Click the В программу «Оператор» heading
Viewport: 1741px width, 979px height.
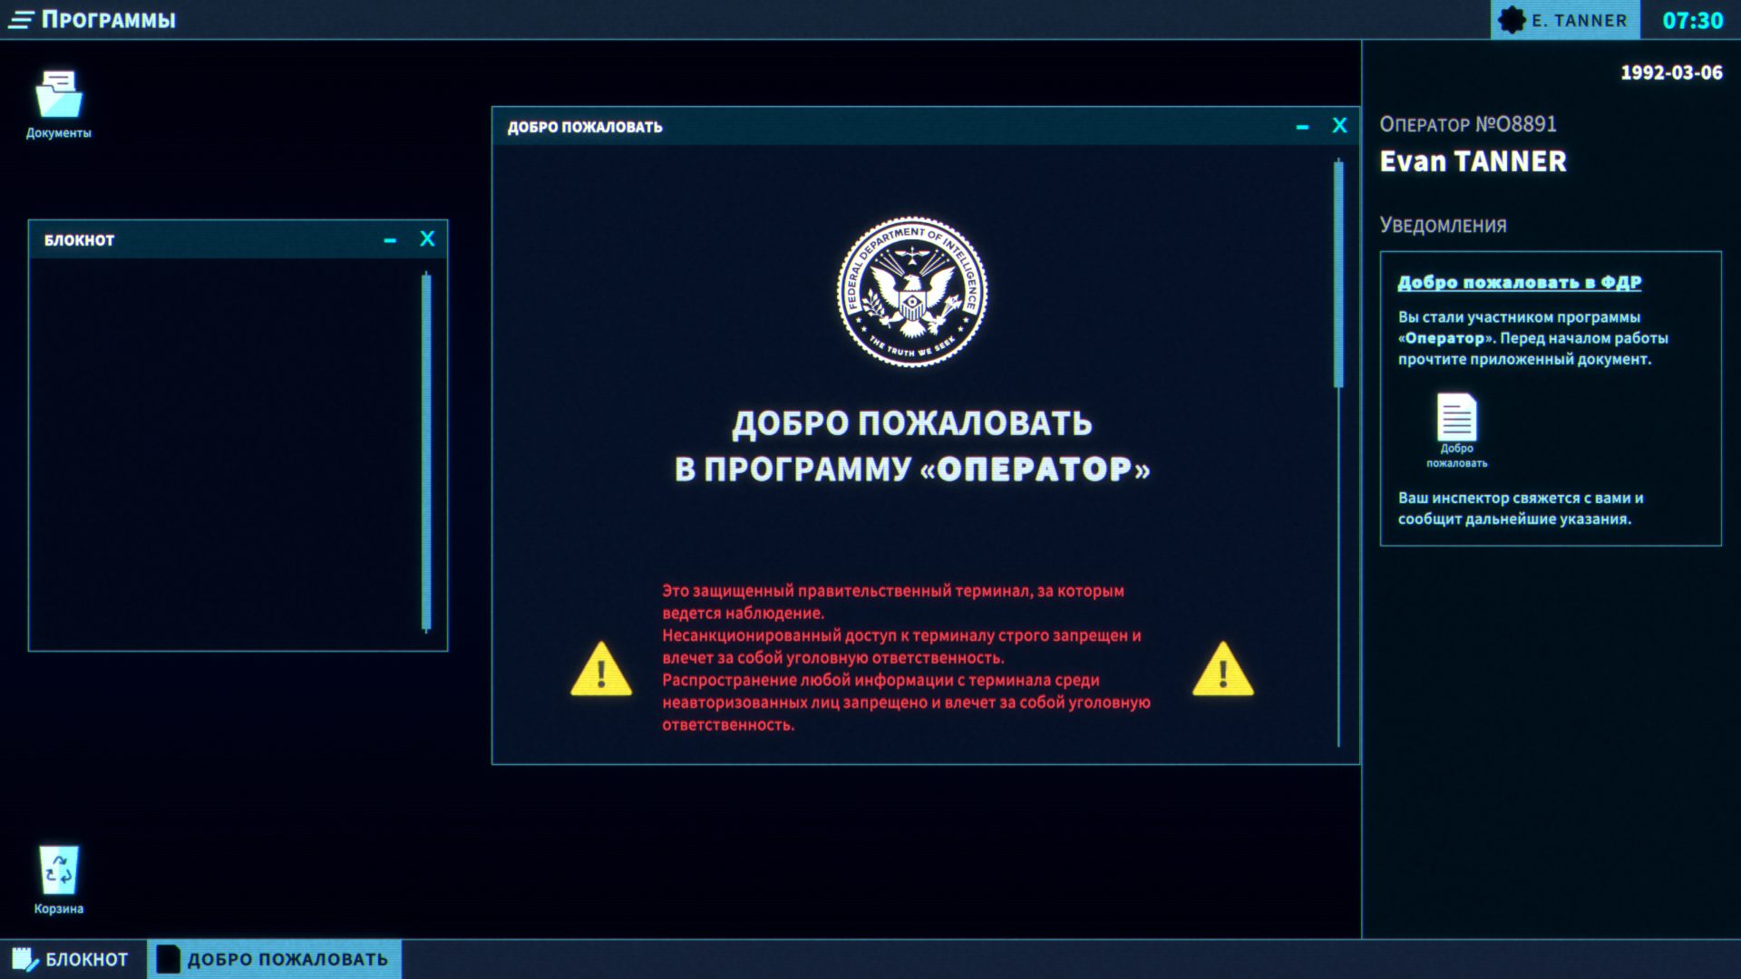click(912, 470)
